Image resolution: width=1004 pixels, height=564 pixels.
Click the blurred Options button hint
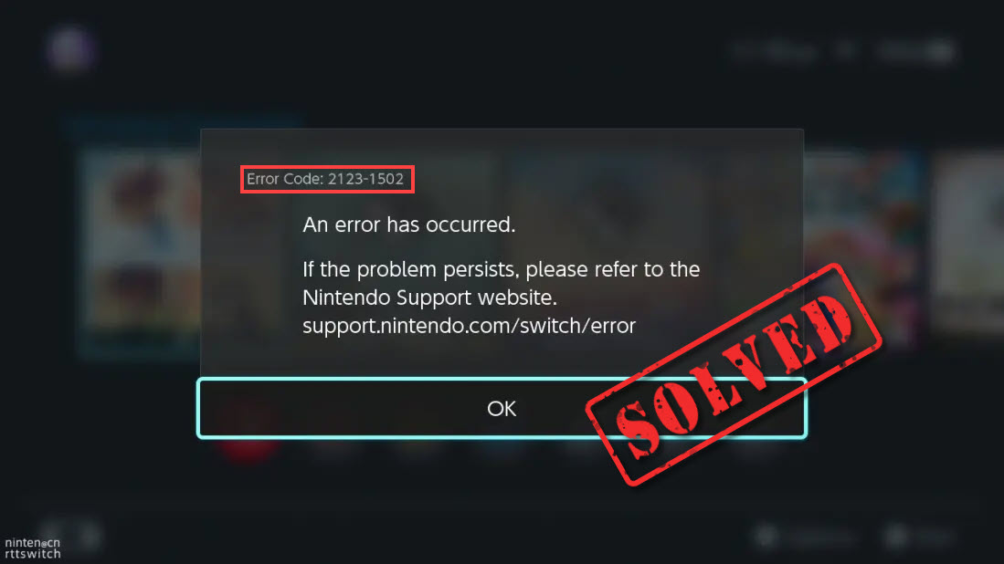click(806, 537)
